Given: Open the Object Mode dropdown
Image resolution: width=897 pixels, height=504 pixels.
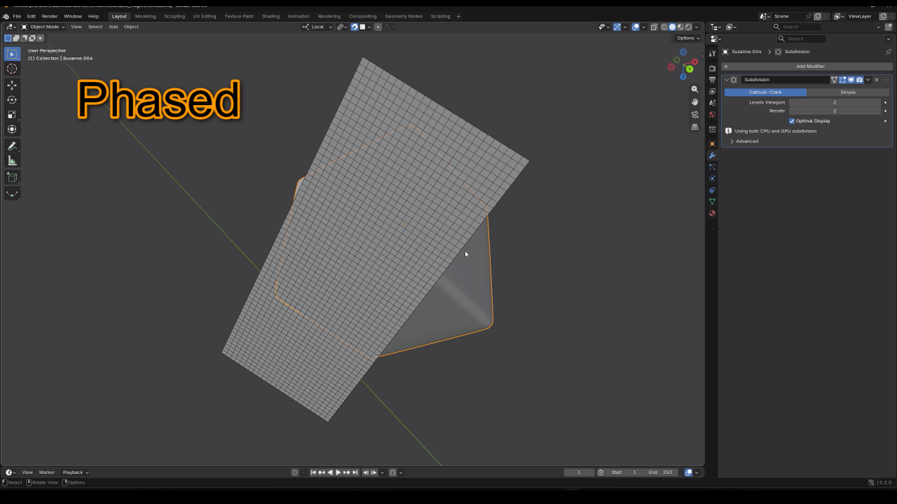Looking at the screenshot, I should (43, 27).
